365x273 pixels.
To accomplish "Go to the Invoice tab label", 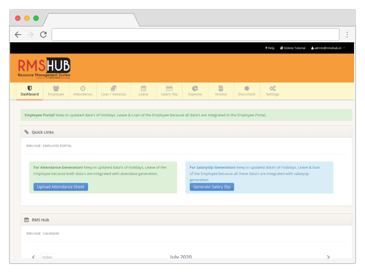I will pos(221,94).
